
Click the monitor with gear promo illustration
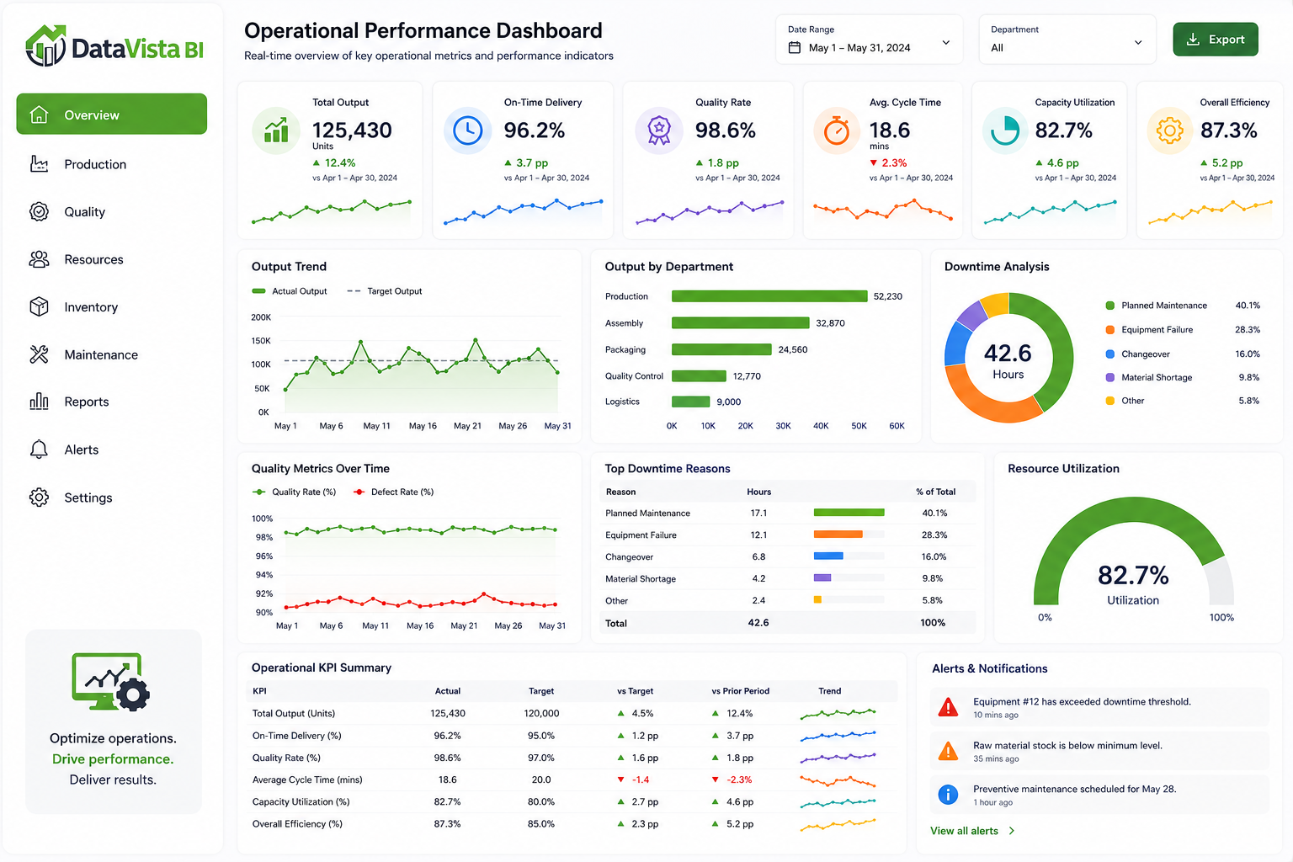coord(110,682)
